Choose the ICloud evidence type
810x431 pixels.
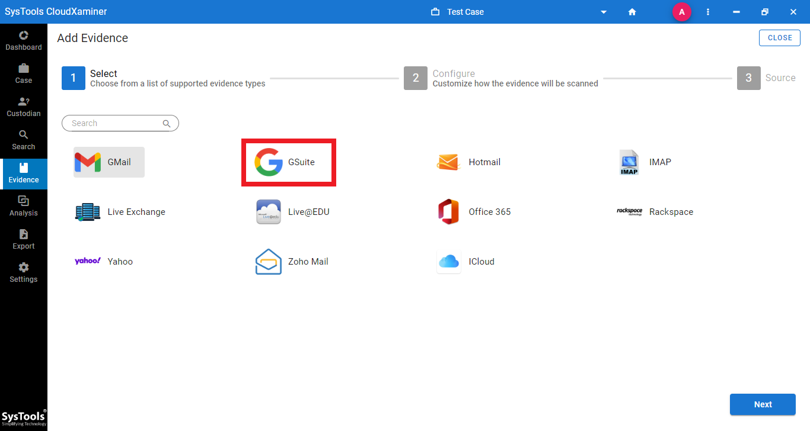(465, 262)
